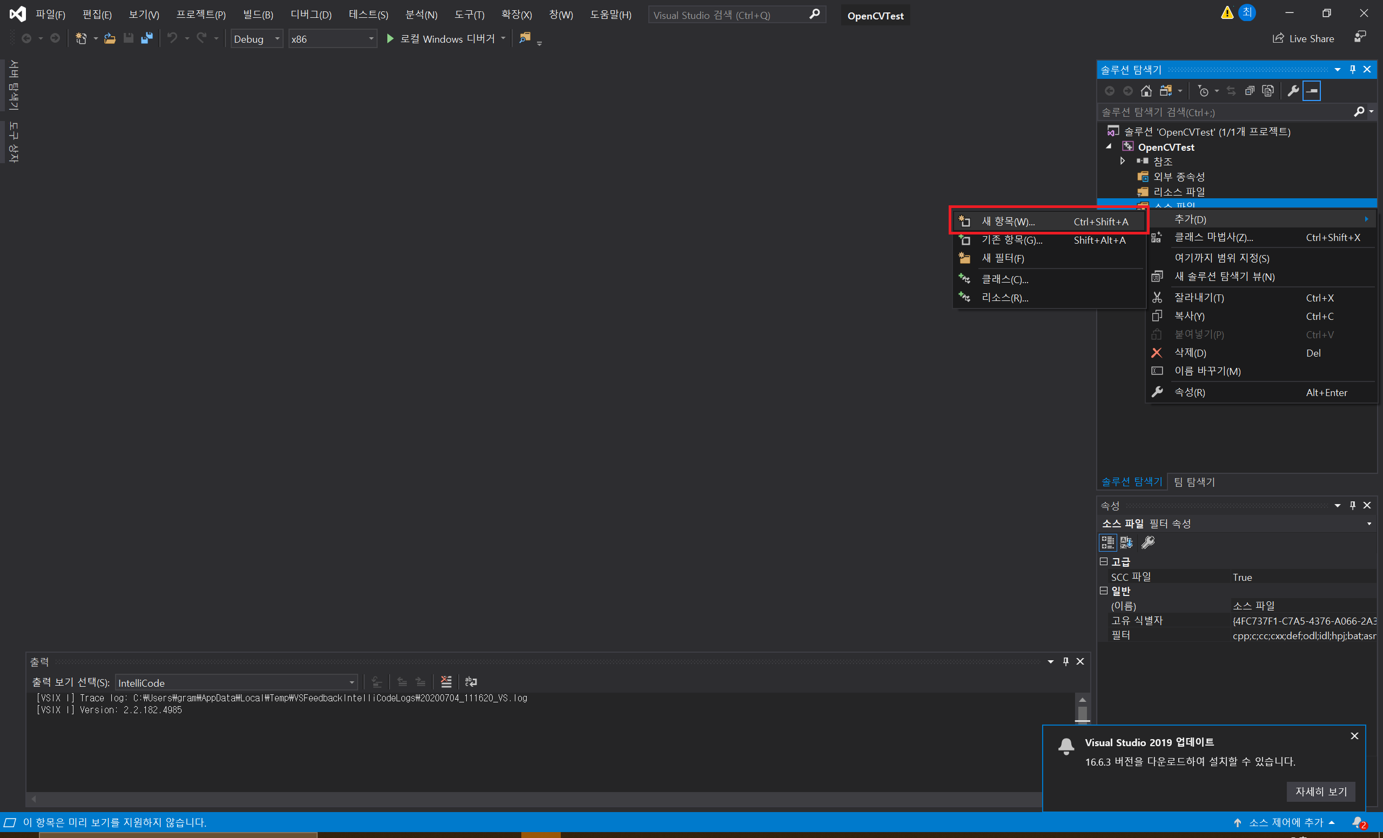Select 새 항목(W)... from the submenu
The width and height of the screenshot is (1383, 838).
click(1008, 222)
